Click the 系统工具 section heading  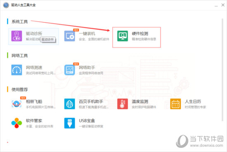point(19,22)
